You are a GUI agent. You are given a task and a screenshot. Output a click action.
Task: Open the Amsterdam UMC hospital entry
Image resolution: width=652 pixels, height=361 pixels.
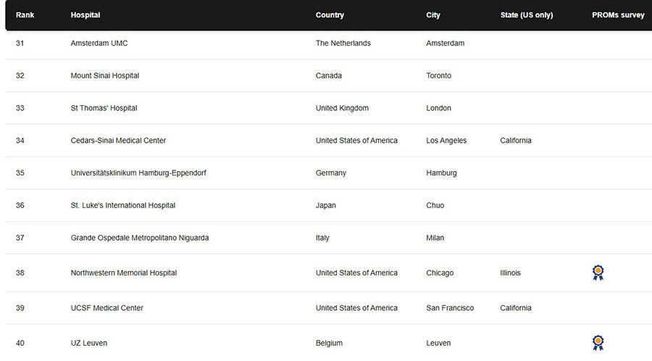(99, 43)
